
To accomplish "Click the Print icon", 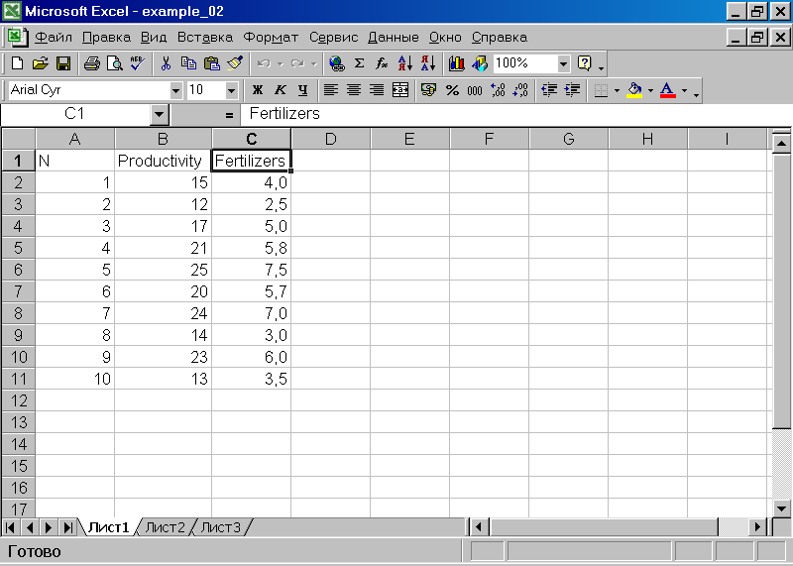I will click(x=92, y=63).
